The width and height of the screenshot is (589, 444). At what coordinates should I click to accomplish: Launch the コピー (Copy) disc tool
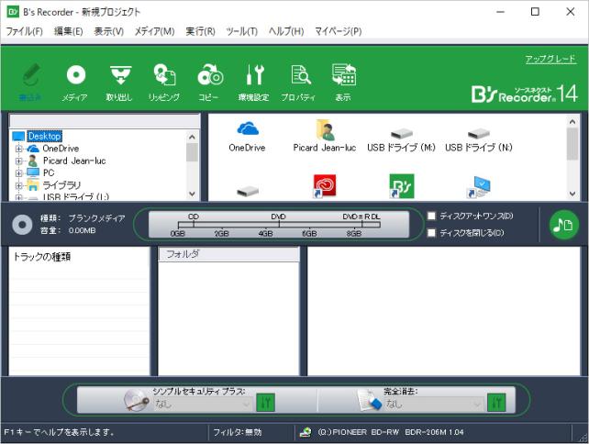pos(209,83)
